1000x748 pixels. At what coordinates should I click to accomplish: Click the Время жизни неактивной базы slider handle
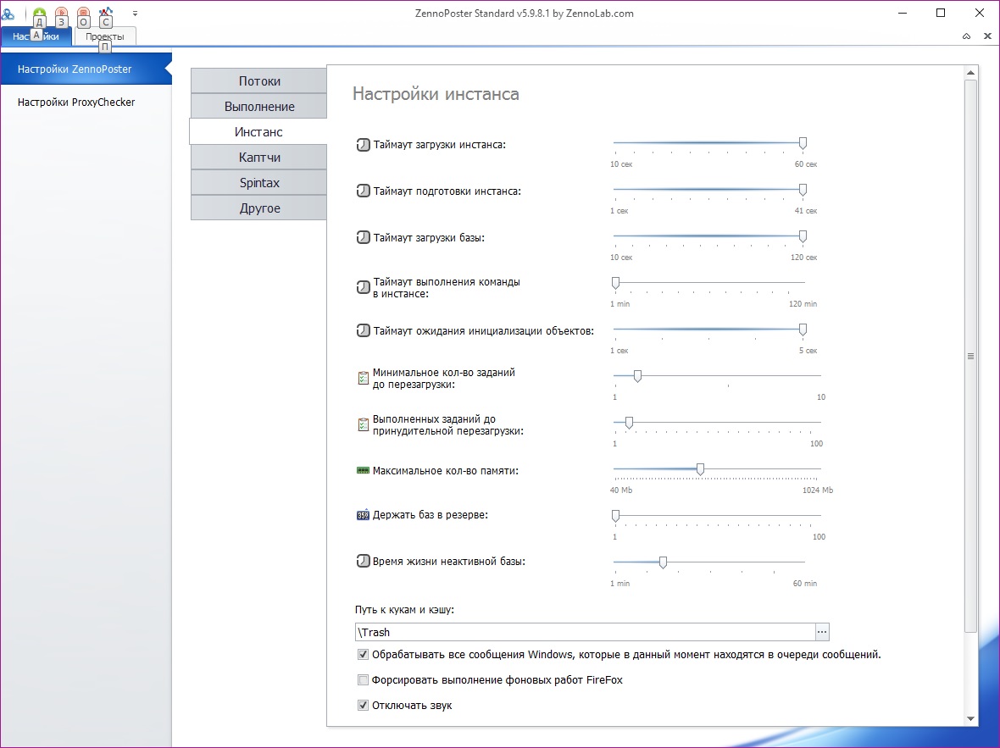tap(663, 562)
